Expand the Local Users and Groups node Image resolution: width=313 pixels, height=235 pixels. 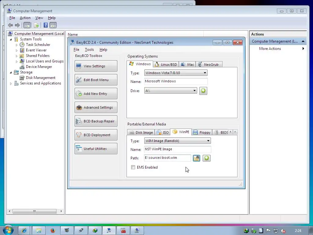pos(17,61)
